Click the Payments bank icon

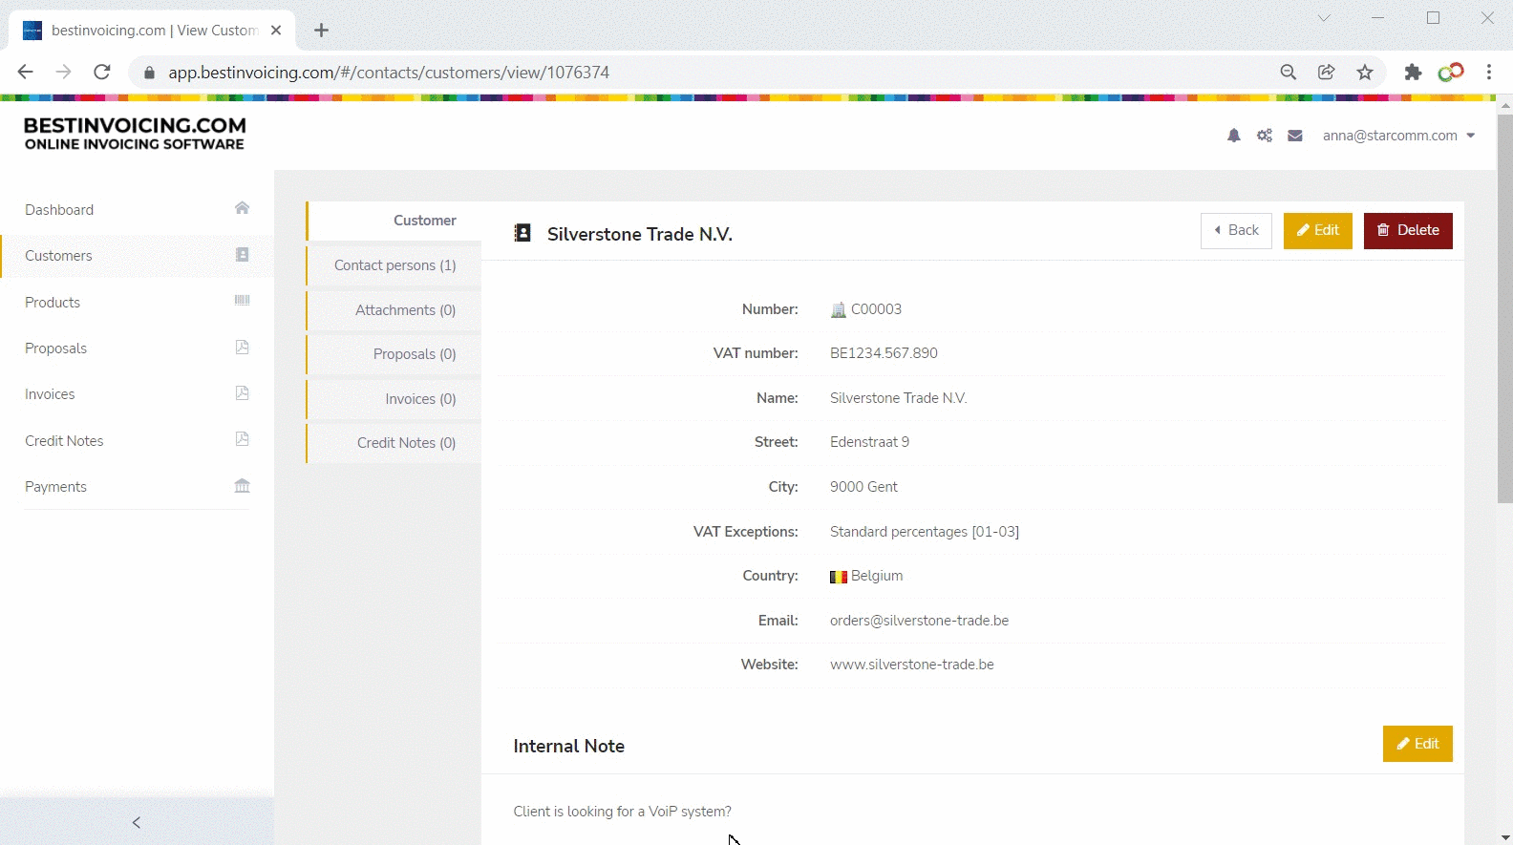[242, 486]
